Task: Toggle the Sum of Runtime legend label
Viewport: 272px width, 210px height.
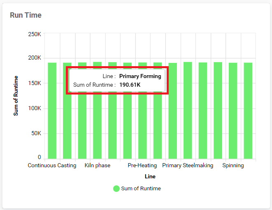Action: [x=141, y=189]
